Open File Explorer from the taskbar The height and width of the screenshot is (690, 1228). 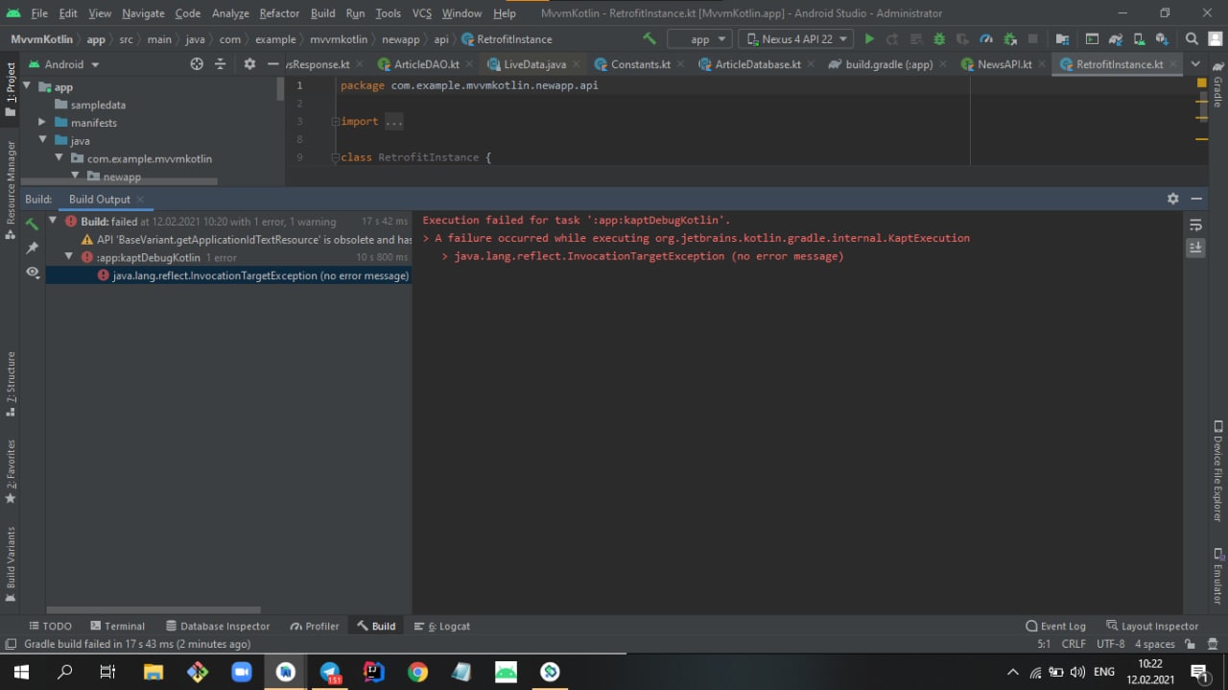(x=153, y=672)
